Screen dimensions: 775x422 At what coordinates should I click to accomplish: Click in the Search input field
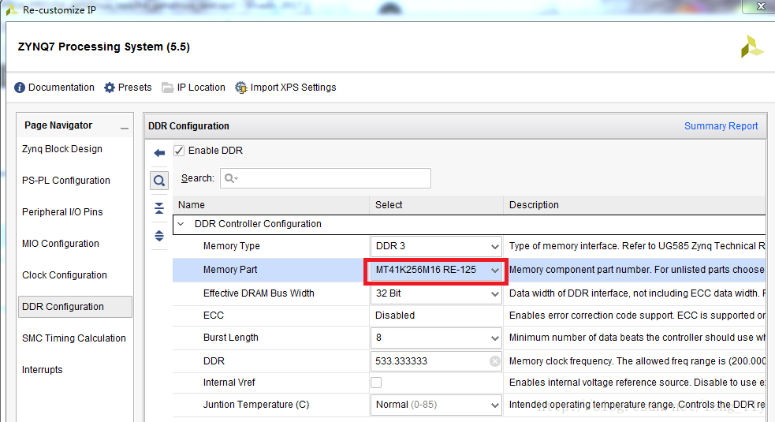[331, 178]
